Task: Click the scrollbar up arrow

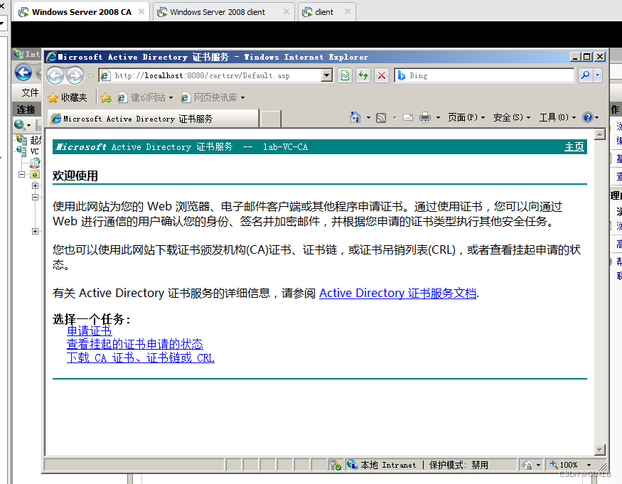Action: tap(599, 135)
